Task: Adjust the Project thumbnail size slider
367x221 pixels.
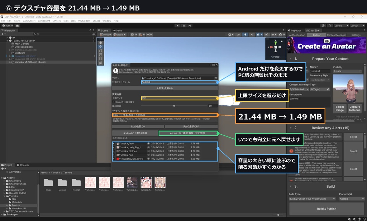Action: click(278, 215)
